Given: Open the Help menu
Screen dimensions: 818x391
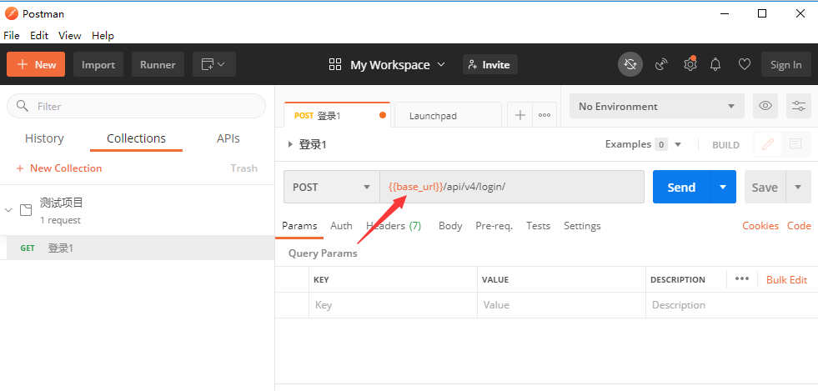Looking at the screenshot, I should [103, 36].
